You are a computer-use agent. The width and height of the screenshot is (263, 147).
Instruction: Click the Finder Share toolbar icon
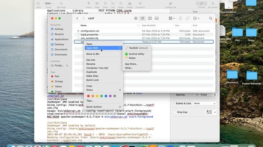pyautogui.click(x=180, y=18)
